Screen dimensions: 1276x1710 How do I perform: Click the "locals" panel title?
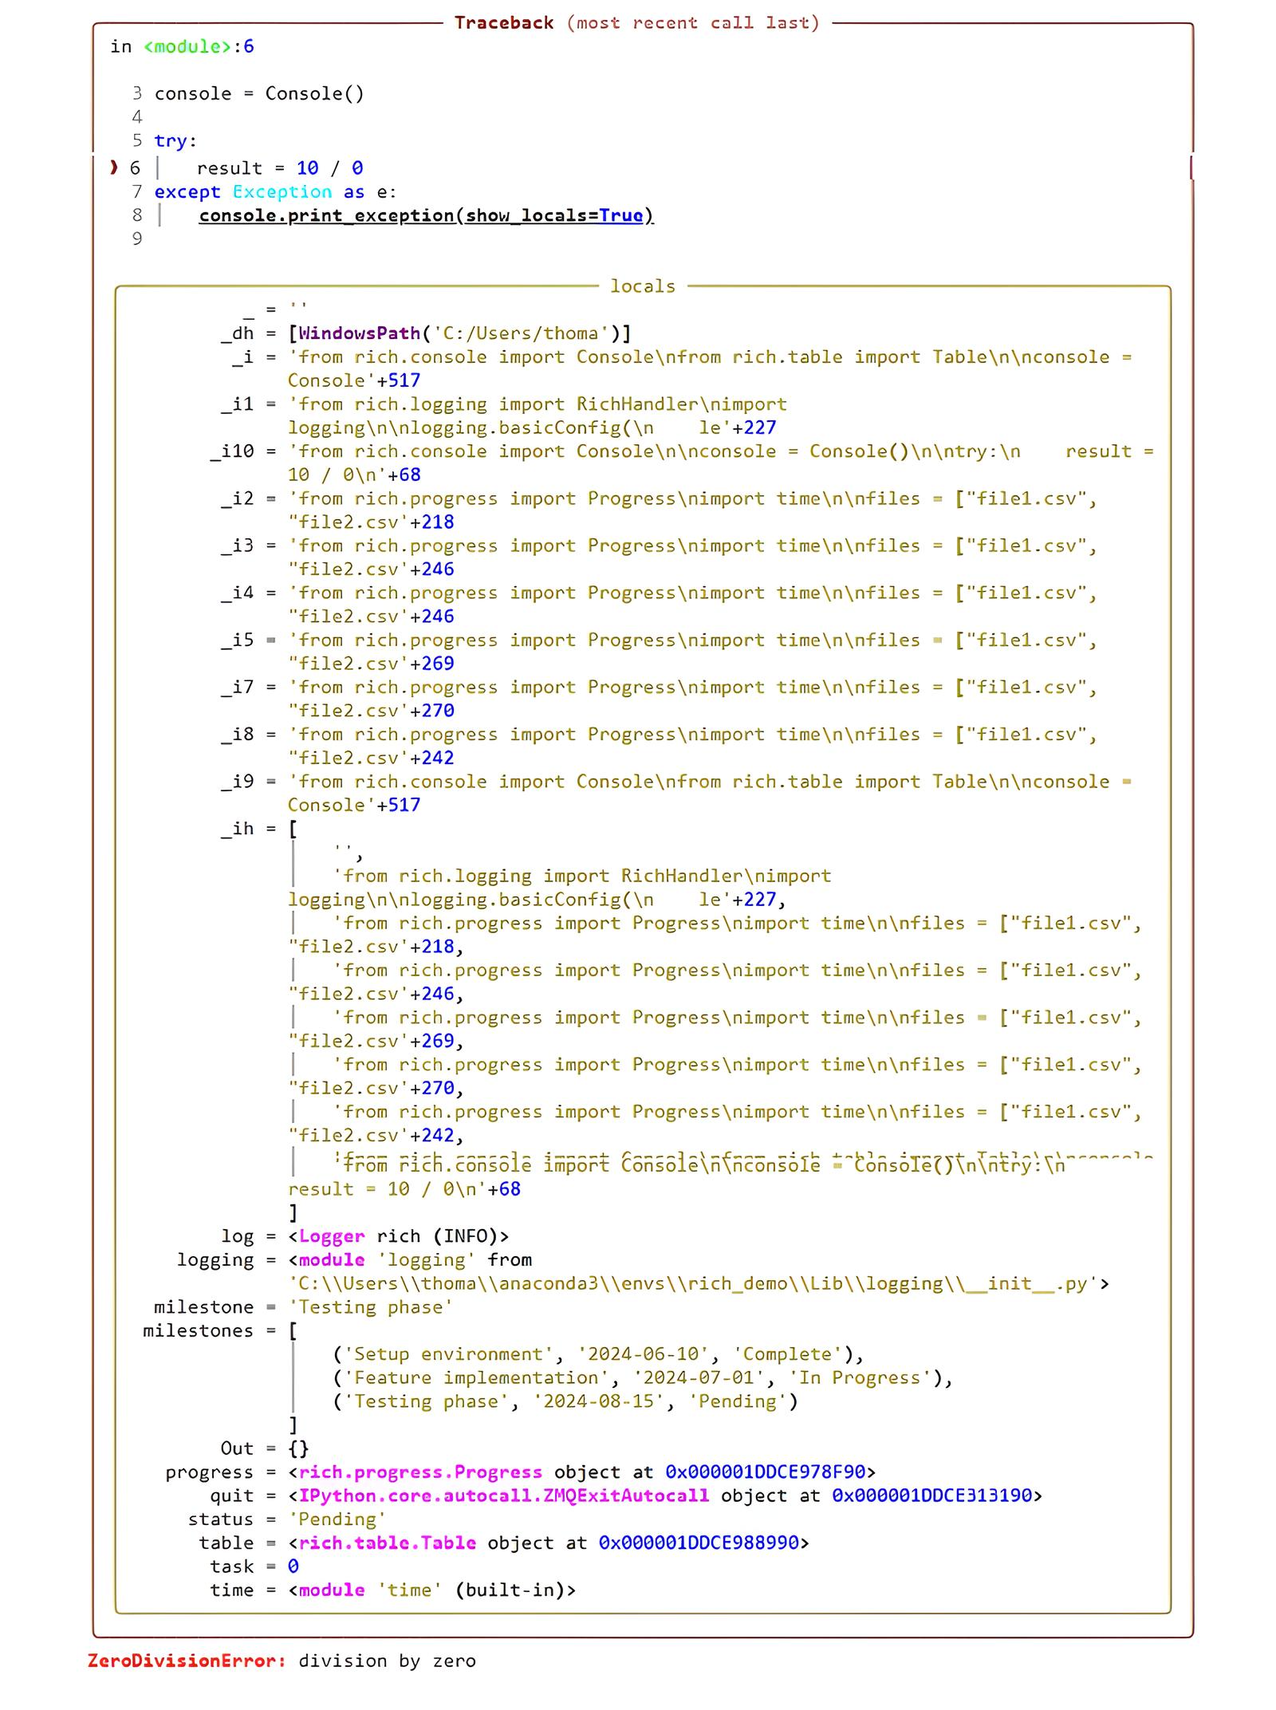pos(643,286)
